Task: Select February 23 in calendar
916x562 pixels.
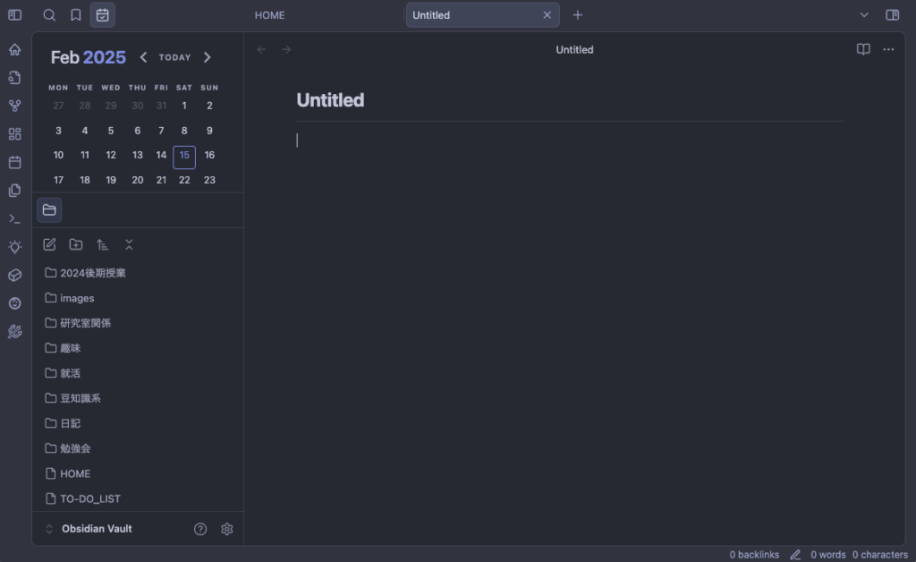Action: click(209, 180)
